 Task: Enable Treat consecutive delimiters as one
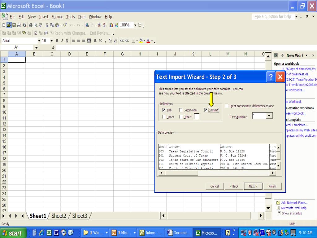(226, 106)
